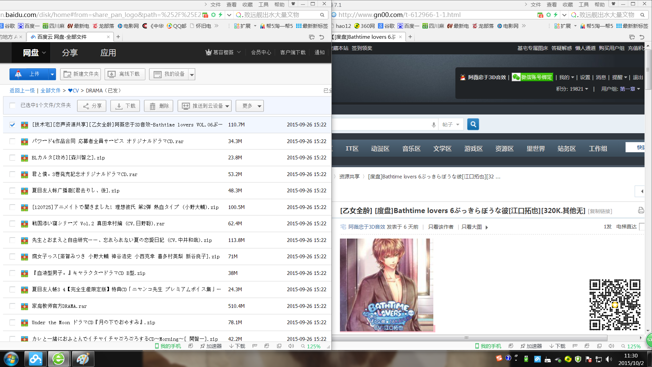Open the 更多 more actions dropdown

pos(250,106)
